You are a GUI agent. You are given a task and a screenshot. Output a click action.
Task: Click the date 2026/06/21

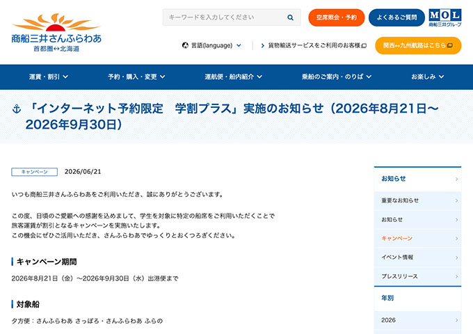point(83,172)
